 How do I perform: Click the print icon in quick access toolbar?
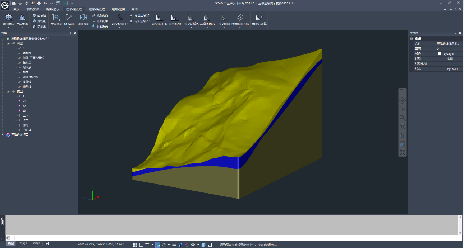coord(39,3)
